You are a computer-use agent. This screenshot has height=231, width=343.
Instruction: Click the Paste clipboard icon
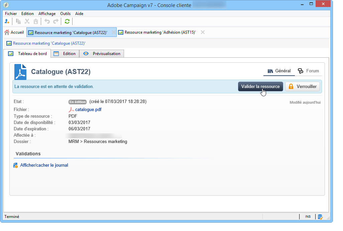click(36, 21)
